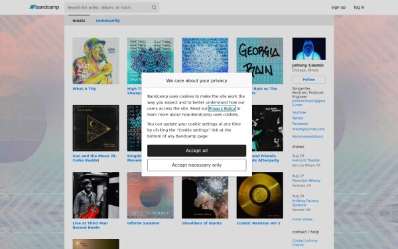This screenshot has height=249, width=398.
Task: Follow Johnny Cosmic
Action: pyautogui.click(x=308, y=80)
